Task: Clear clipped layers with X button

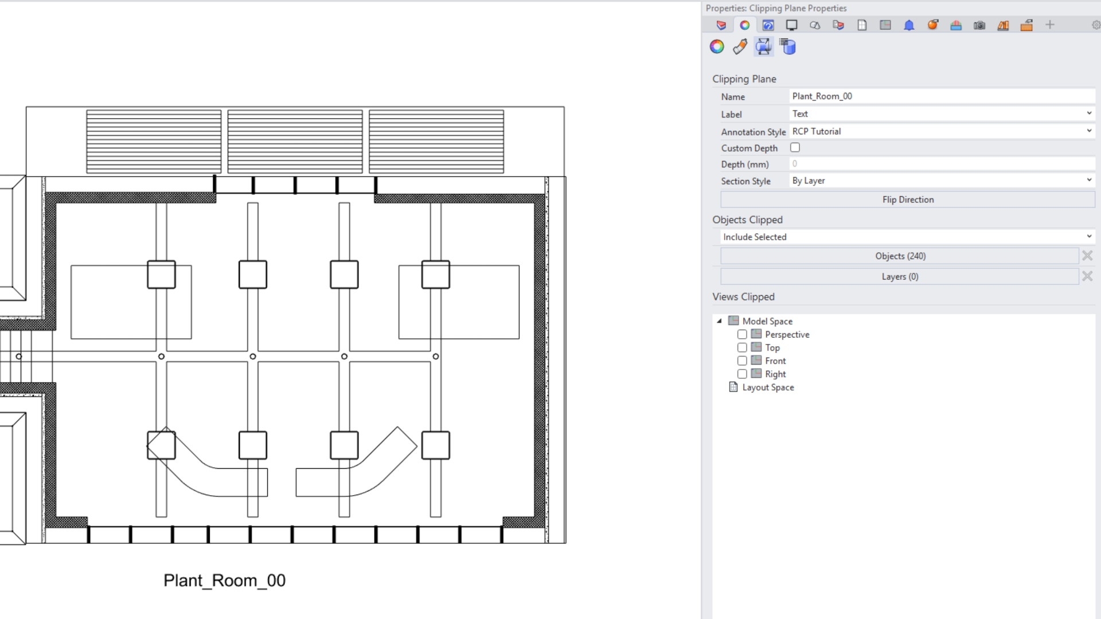Action: point(1087,276)
